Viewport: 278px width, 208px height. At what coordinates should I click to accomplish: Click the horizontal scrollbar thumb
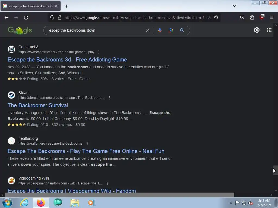[x=119, y=195]
